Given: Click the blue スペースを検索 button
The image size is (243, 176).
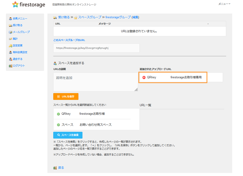Looking at the screenshot, I should tap(68, 135).
